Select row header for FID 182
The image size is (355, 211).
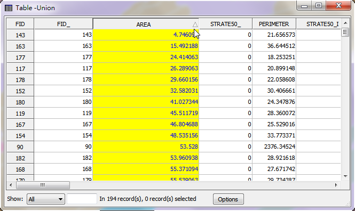tap(20, 158)
